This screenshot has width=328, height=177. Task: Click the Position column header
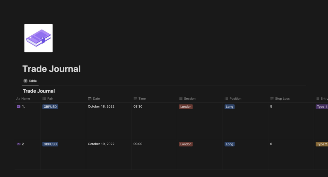tap(235, 98)
